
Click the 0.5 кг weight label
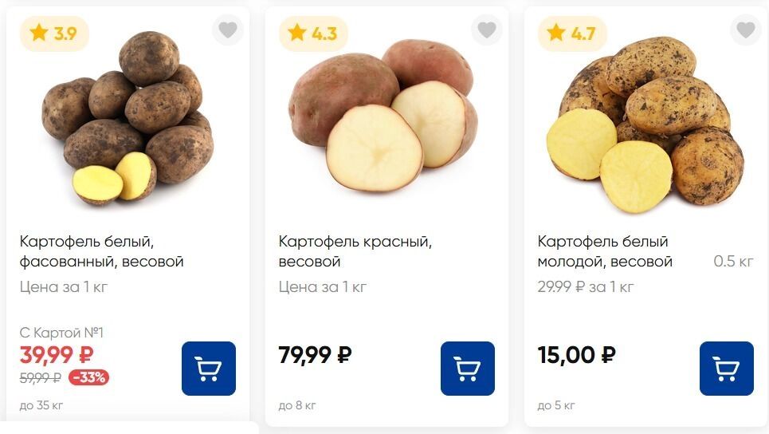point(733,262)
